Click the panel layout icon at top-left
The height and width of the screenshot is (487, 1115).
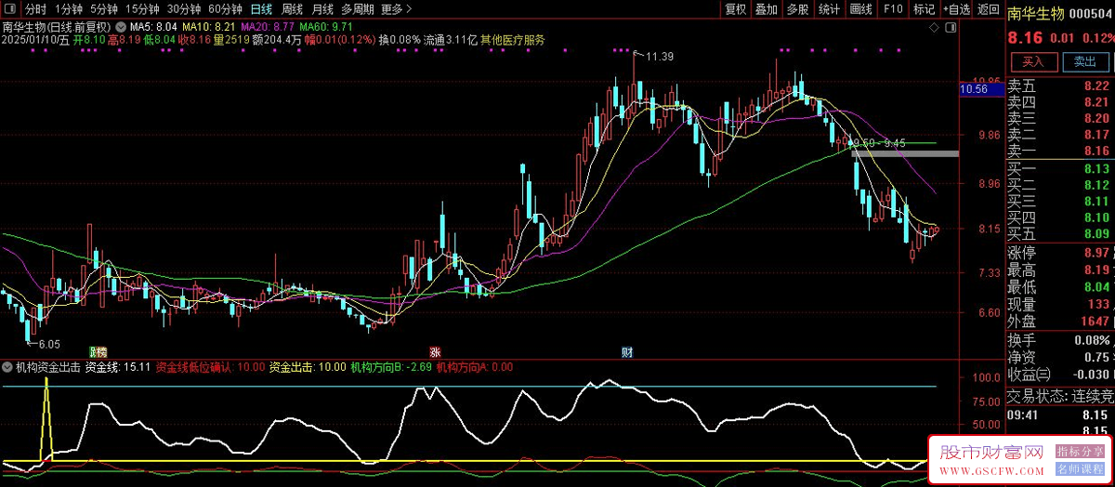[x=11, y=9]
